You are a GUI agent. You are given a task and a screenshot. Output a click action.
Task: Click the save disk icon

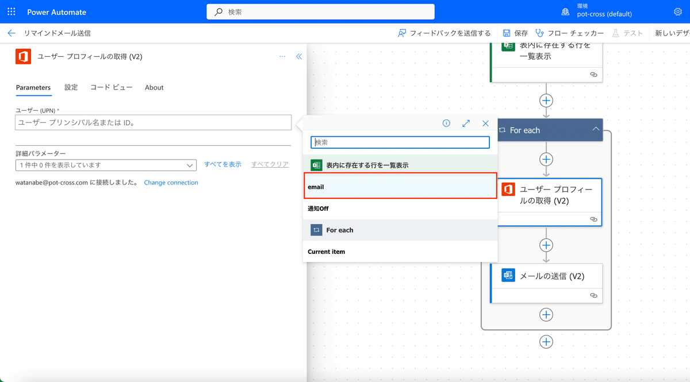pos(507,33)
